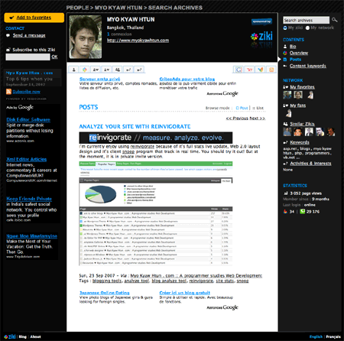Open third thumbnail under My favorites
Viewport: 344px width, 341px height.
coord(310,95)
